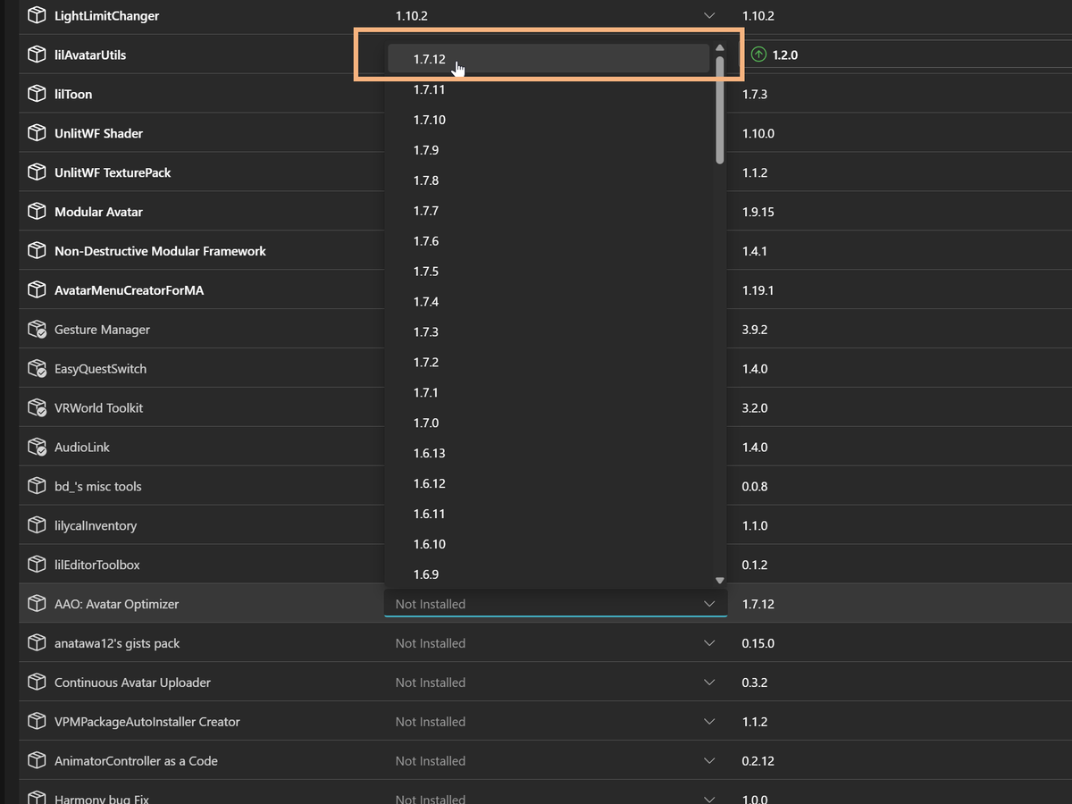The image size is (1072, 804).
Task: Click the version list scroll-down arrow
Action: coord(720,581)
